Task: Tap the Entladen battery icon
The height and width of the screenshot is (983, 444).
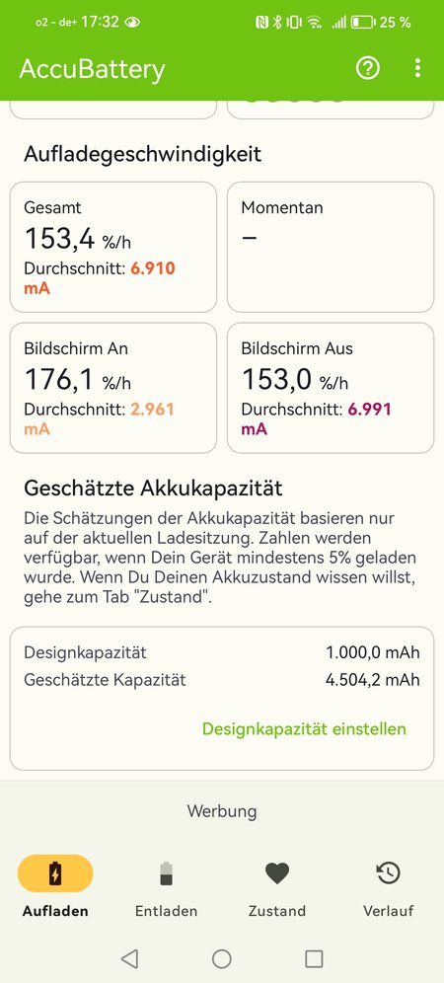Action: [166, 872]
